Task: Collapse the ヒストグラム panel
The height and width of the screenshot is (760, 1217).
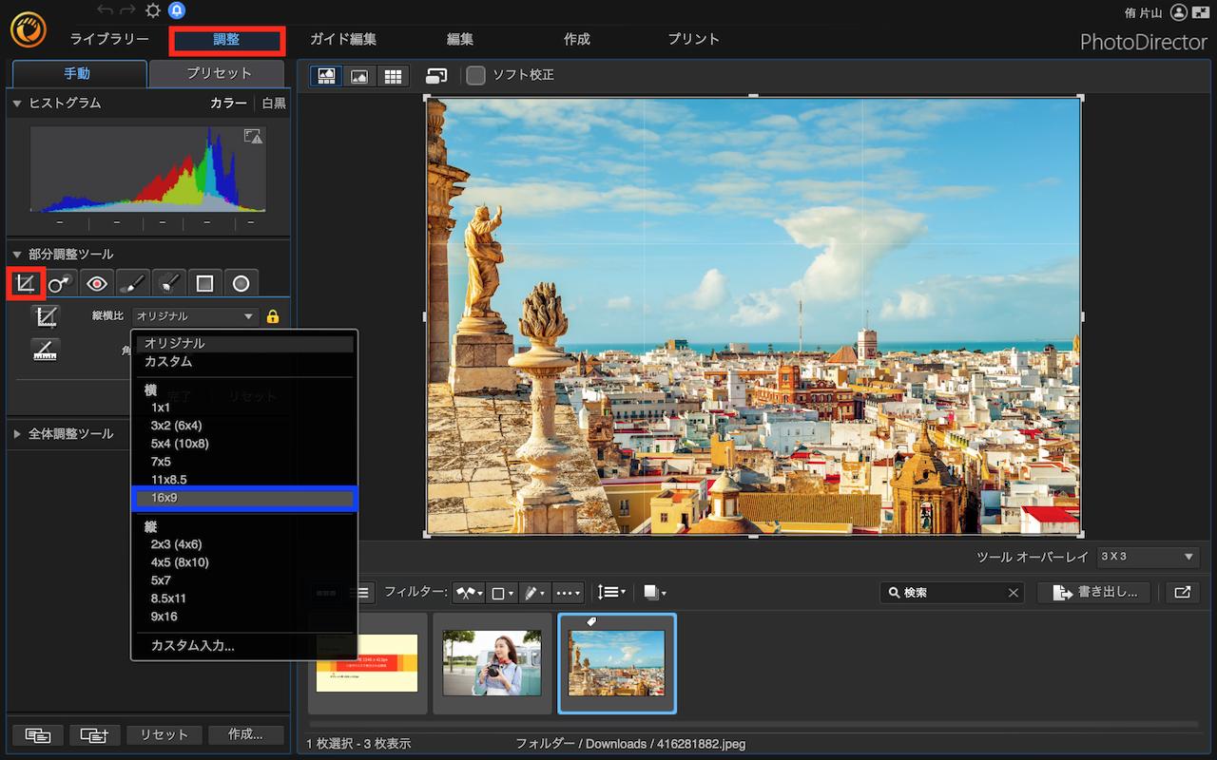Action: pyautogui.click(x=17, y=103)
